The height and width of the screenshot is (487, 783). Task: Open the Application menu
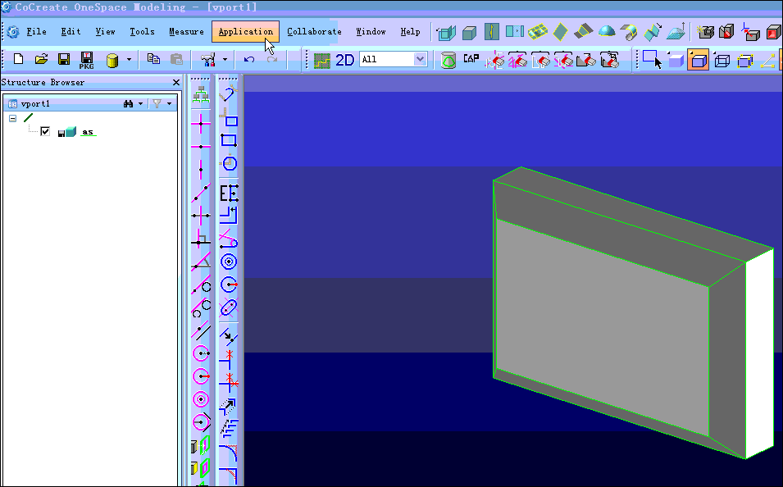[246, 31]
